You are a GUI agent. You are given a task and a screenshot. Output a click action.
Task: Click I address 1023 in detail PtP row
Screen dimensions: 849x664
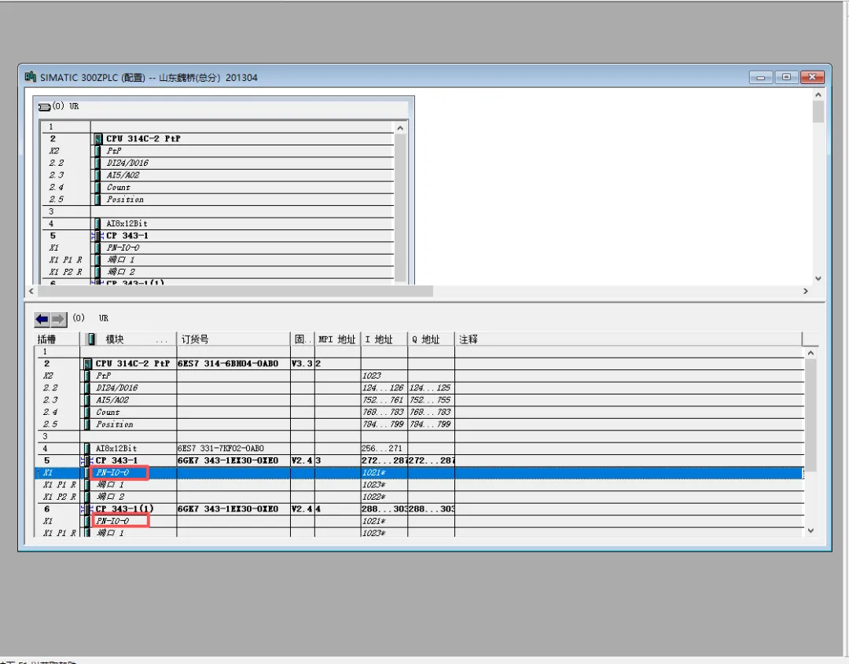(372, 376)
